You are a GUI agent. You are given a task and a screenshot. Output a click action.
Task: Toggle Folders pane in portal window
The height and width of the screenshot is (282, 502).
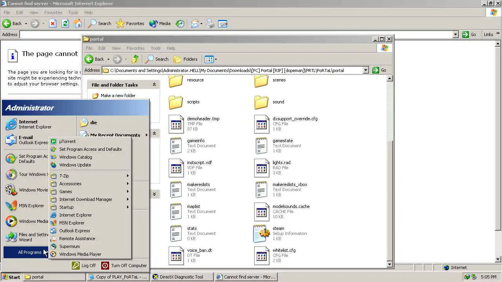[186, 59]
